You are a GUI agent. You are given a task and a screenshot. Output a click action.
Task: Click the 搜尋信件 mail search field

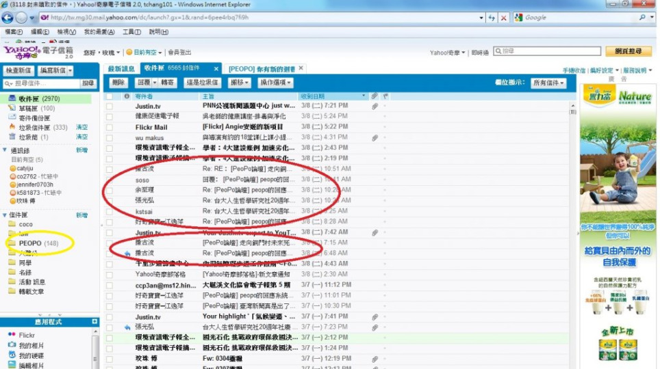(x=41, y=83)
